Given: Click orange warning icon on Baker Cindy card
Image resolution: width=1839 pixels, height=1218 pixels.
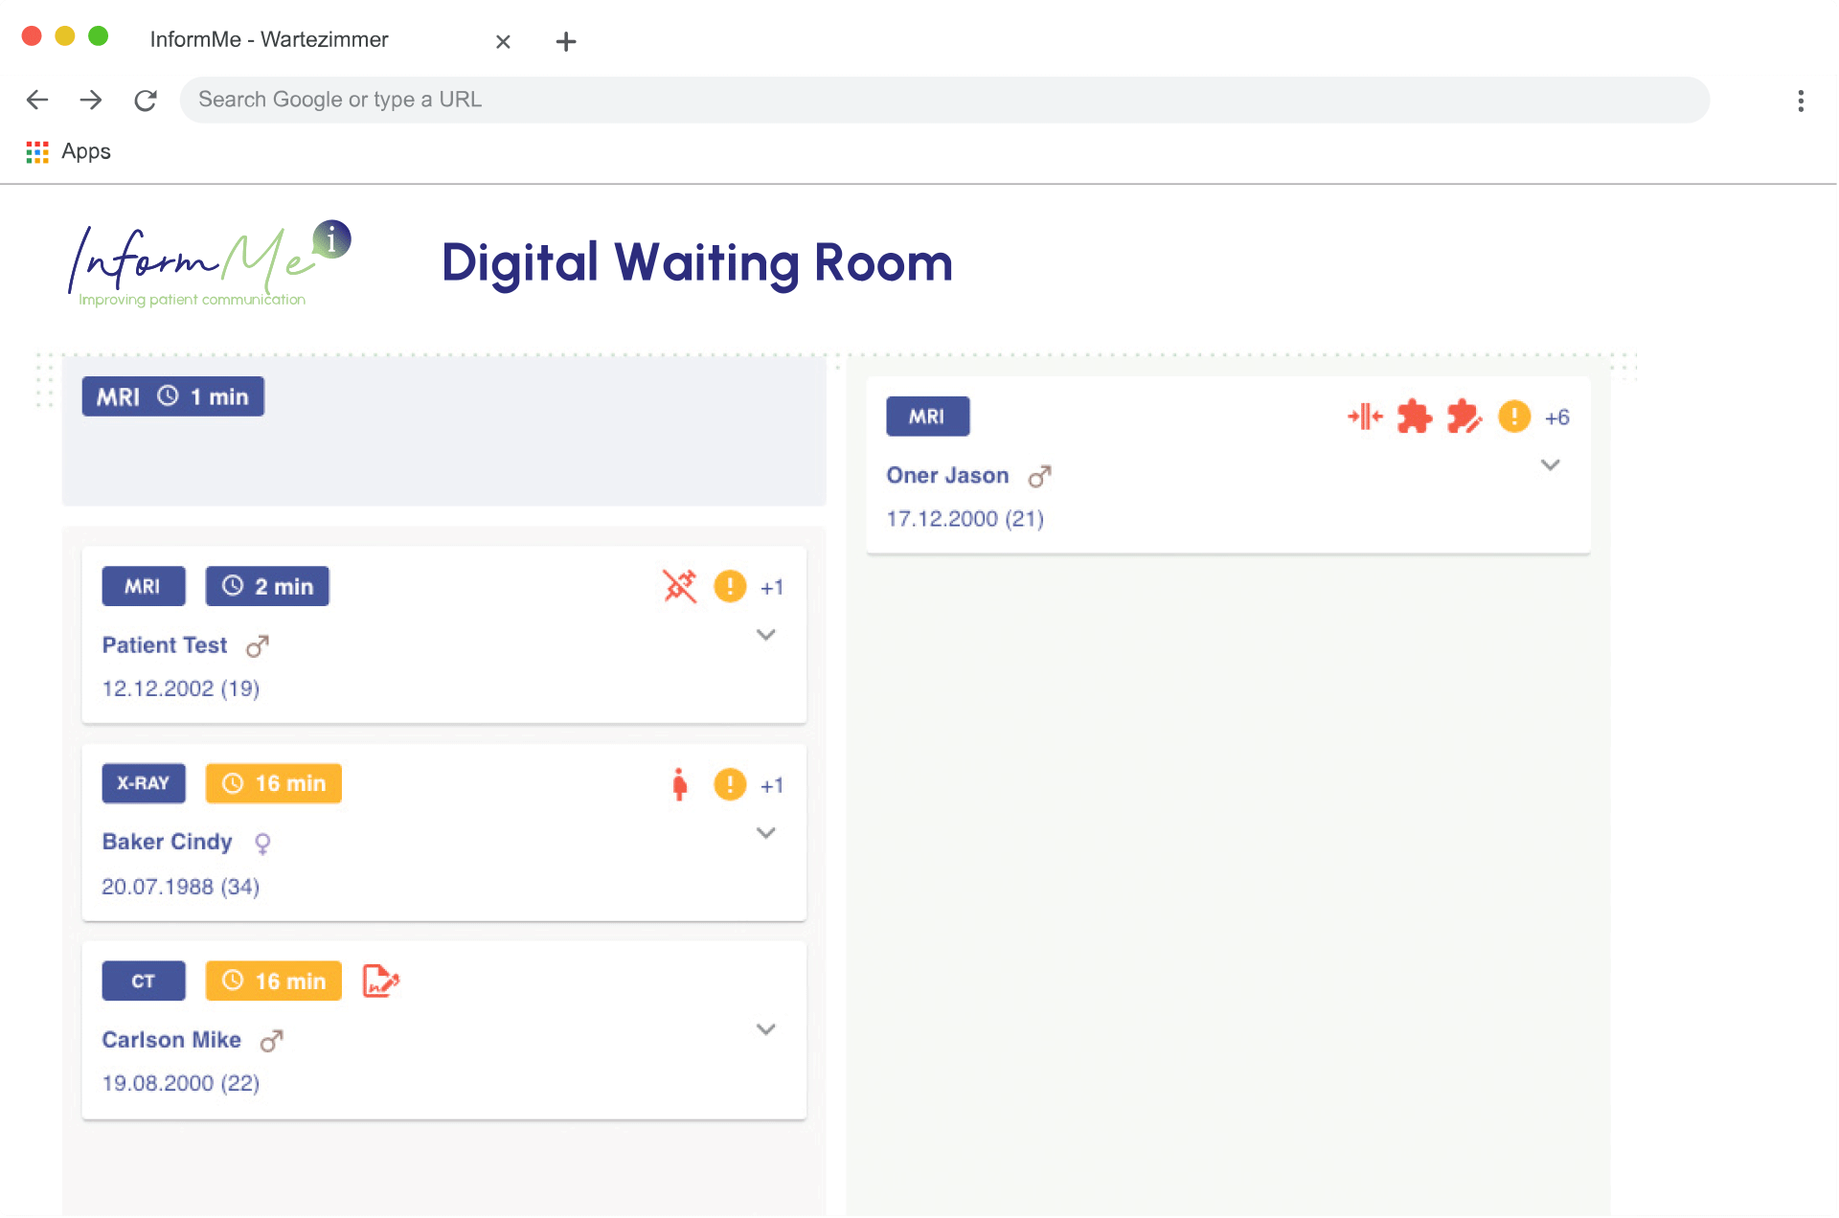Looking at the screenshot, I should (730, 784).
